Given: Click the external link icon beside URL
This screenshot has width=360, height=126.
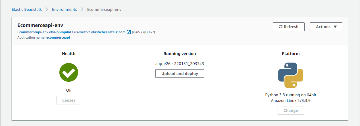Looking at the screenshot, I should (x=129, y=32).
